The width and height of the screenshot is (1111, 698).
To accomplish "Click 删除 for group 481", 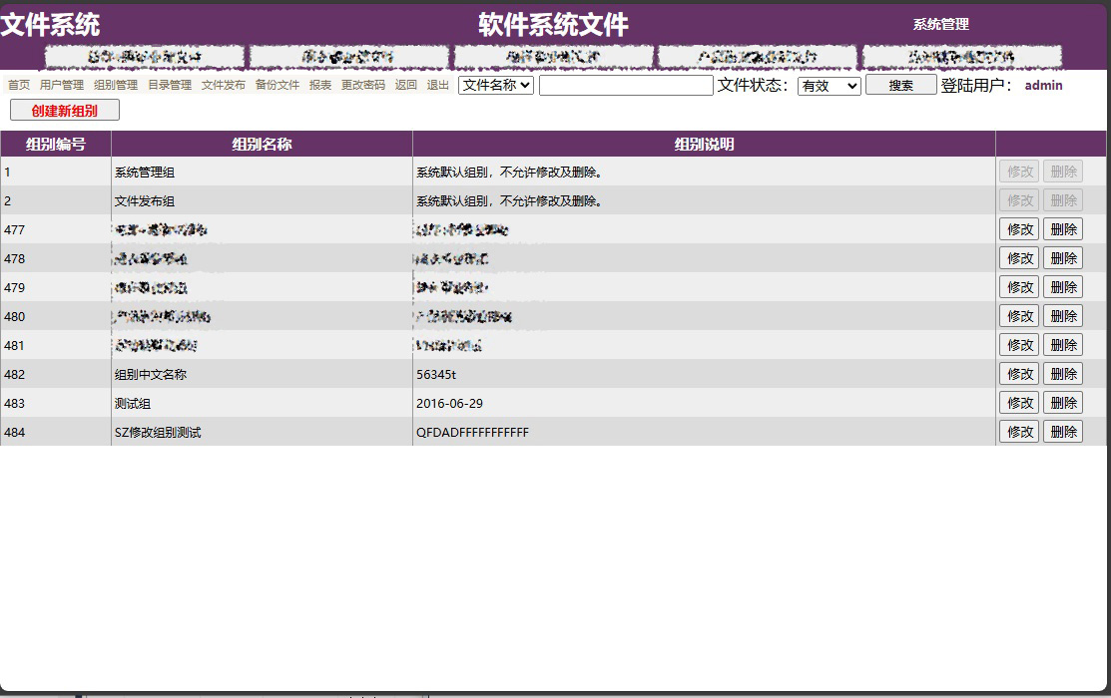I will click(x=1063, y=345).
